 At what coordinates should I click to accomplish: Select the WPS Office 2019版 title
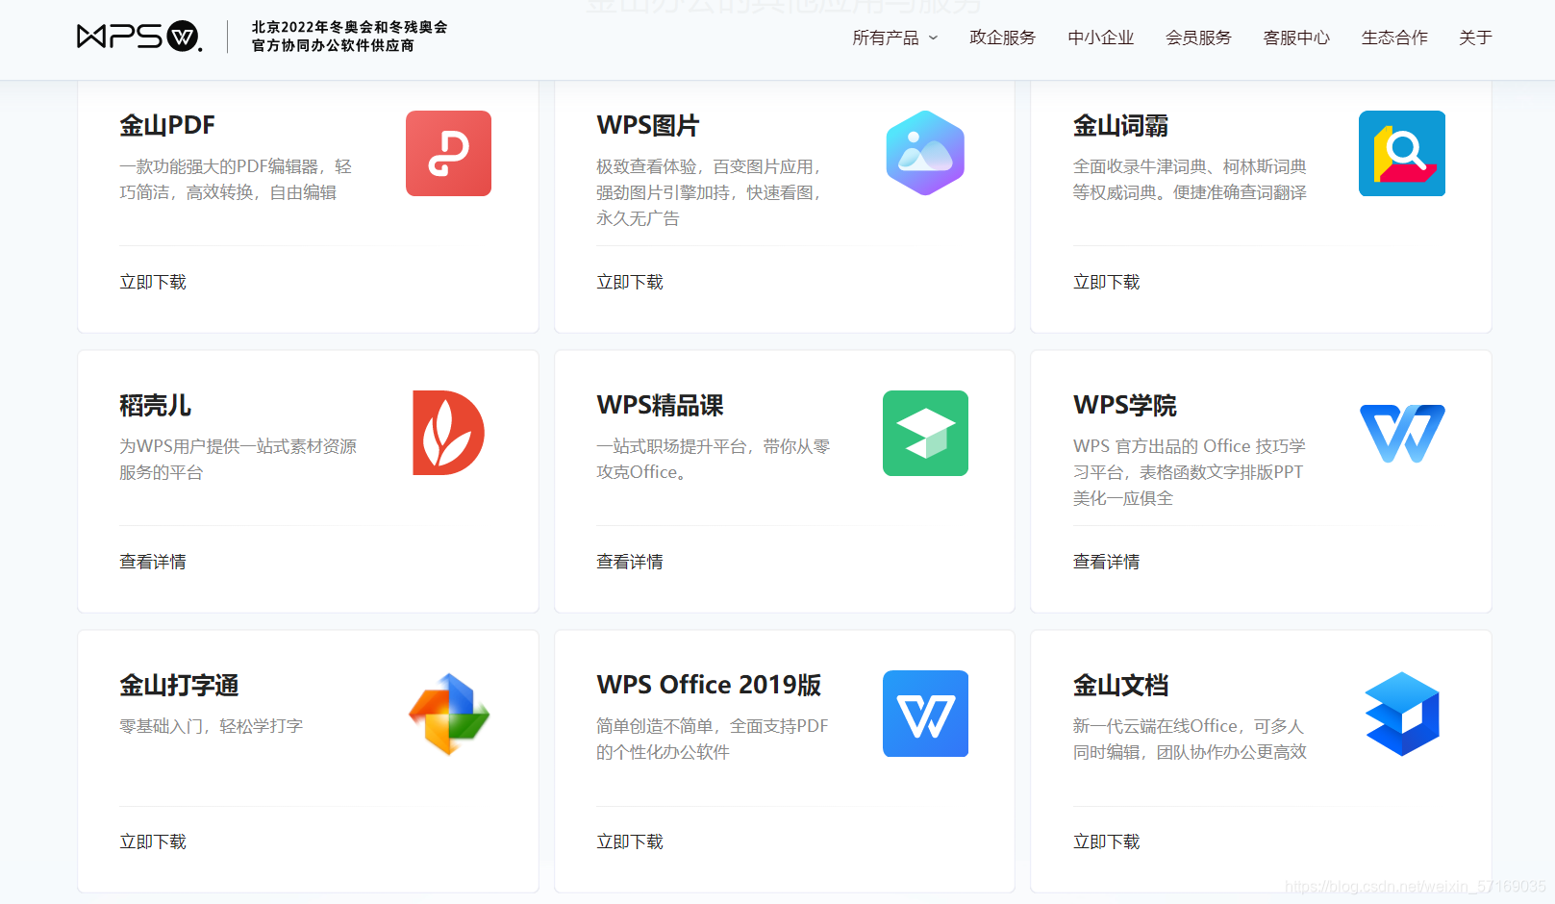[709, 685]
